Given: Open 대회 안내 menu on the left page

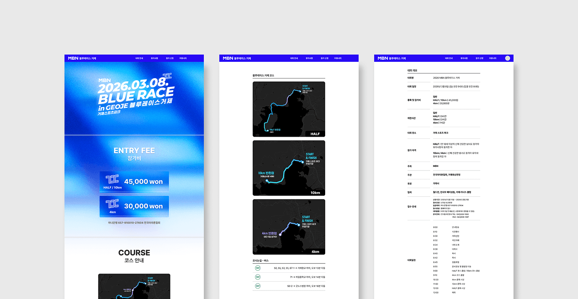Looking at the screenshot, I should [x=139, y=58].
